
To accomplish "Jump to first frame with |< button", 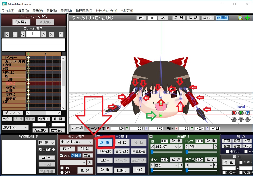I will tap(7, 34).
